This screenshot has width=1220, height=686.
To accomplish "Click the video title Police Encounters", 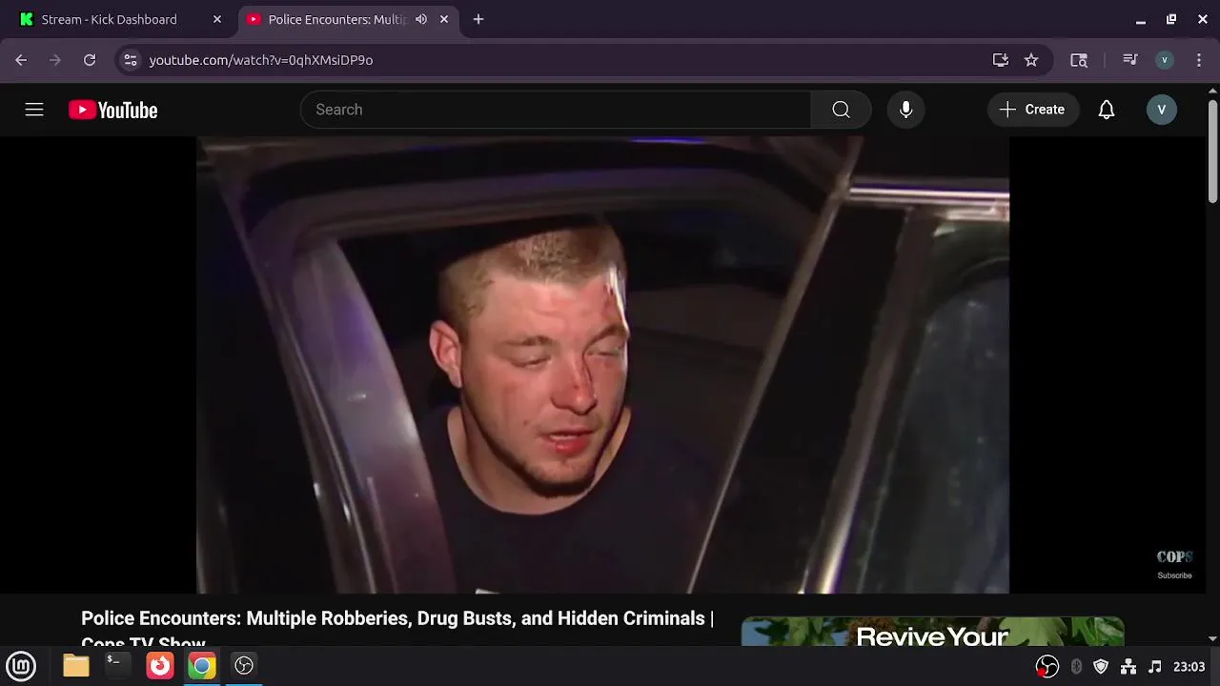I will click(x=397, y=630).
